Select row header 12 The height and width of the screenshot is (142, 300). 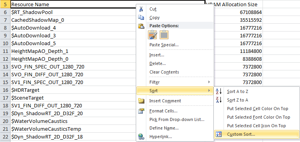(5, 59)
